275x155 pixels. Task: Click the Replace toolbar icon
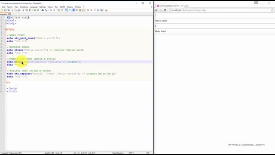(x=46, y=10)
